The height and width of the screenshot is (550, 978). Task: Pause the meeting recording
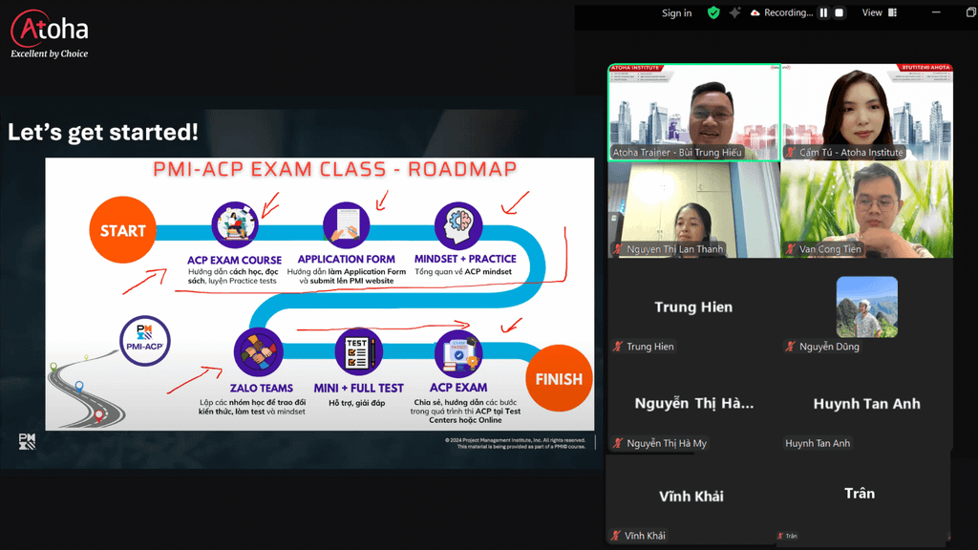[x=823, y=12]
